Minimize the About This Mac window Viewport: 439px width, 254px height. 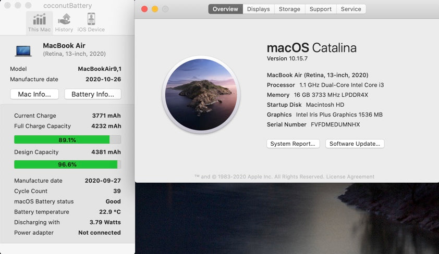tap(155, 9)
